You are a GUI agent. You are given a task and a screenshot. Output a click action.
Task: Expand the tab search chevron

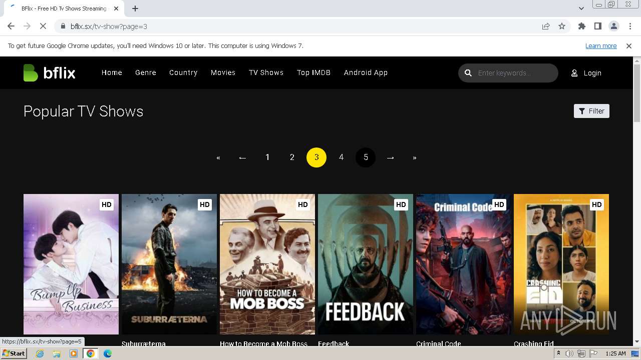[581, 8]
